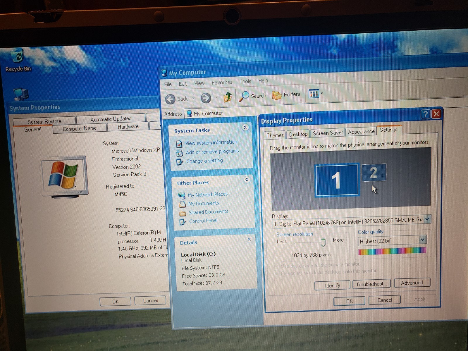Click OK in System Properties
Viewport: 468px width, 351px height.
115,302
